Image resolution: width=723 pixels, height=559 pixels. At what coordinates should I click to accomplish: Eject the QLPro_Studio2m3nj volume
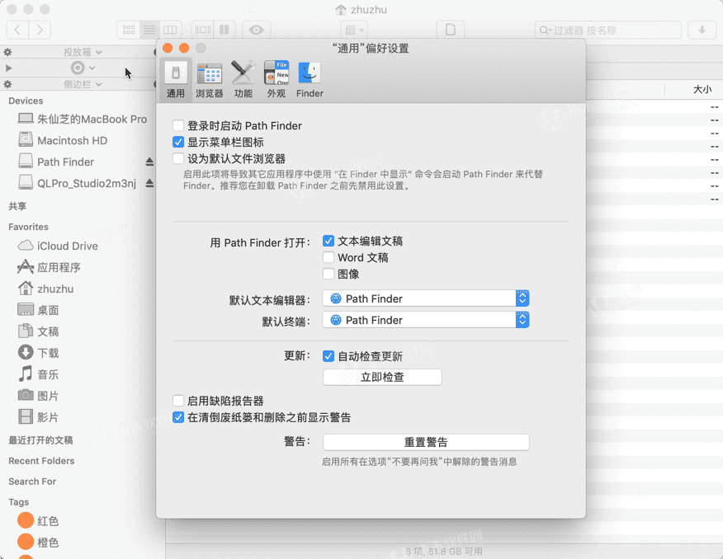(149, 183)
